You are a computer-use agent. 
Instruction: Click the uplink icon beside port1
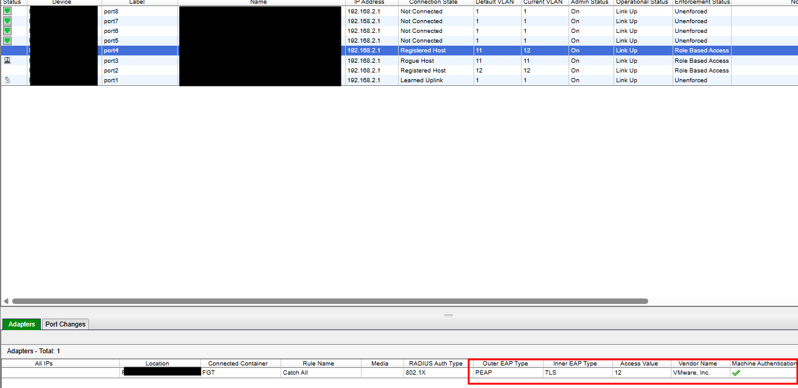(6, 80)
